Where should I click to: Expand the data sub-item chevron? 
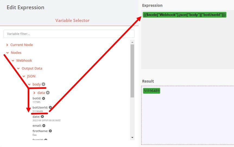point(34,93)
